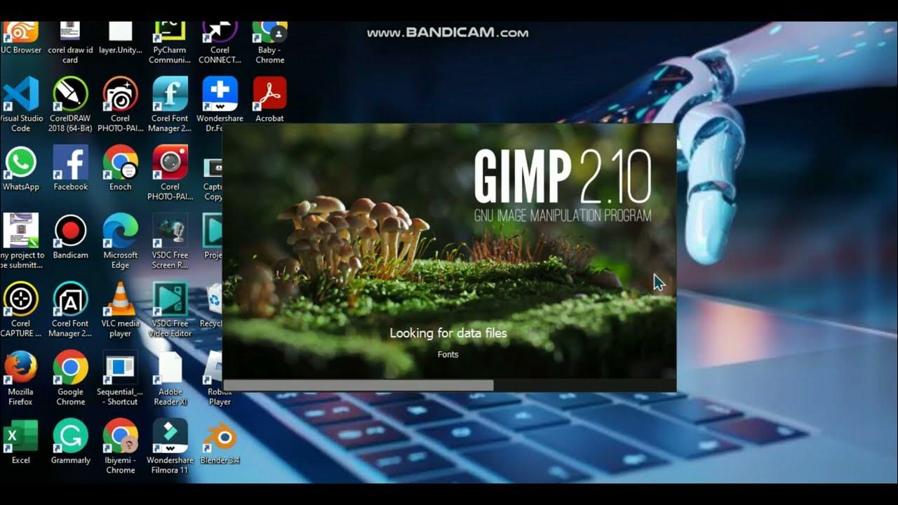Select the 'my project to be submitted' file
This screenshot has height=505, width=898.
(x=21, y=241)
